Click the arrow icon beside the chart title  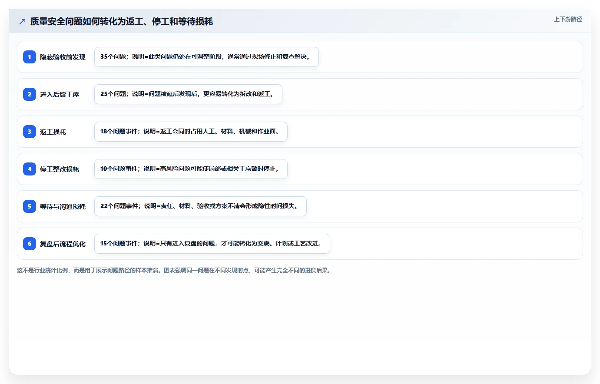pos(22,21)
